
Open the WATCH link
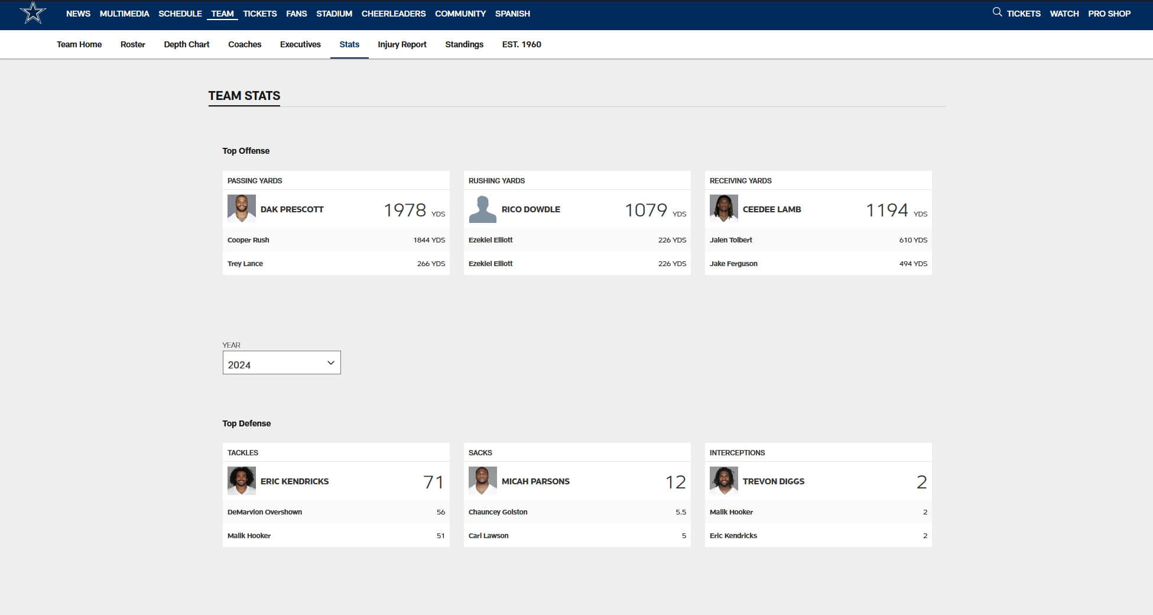tap(1064, 14)
